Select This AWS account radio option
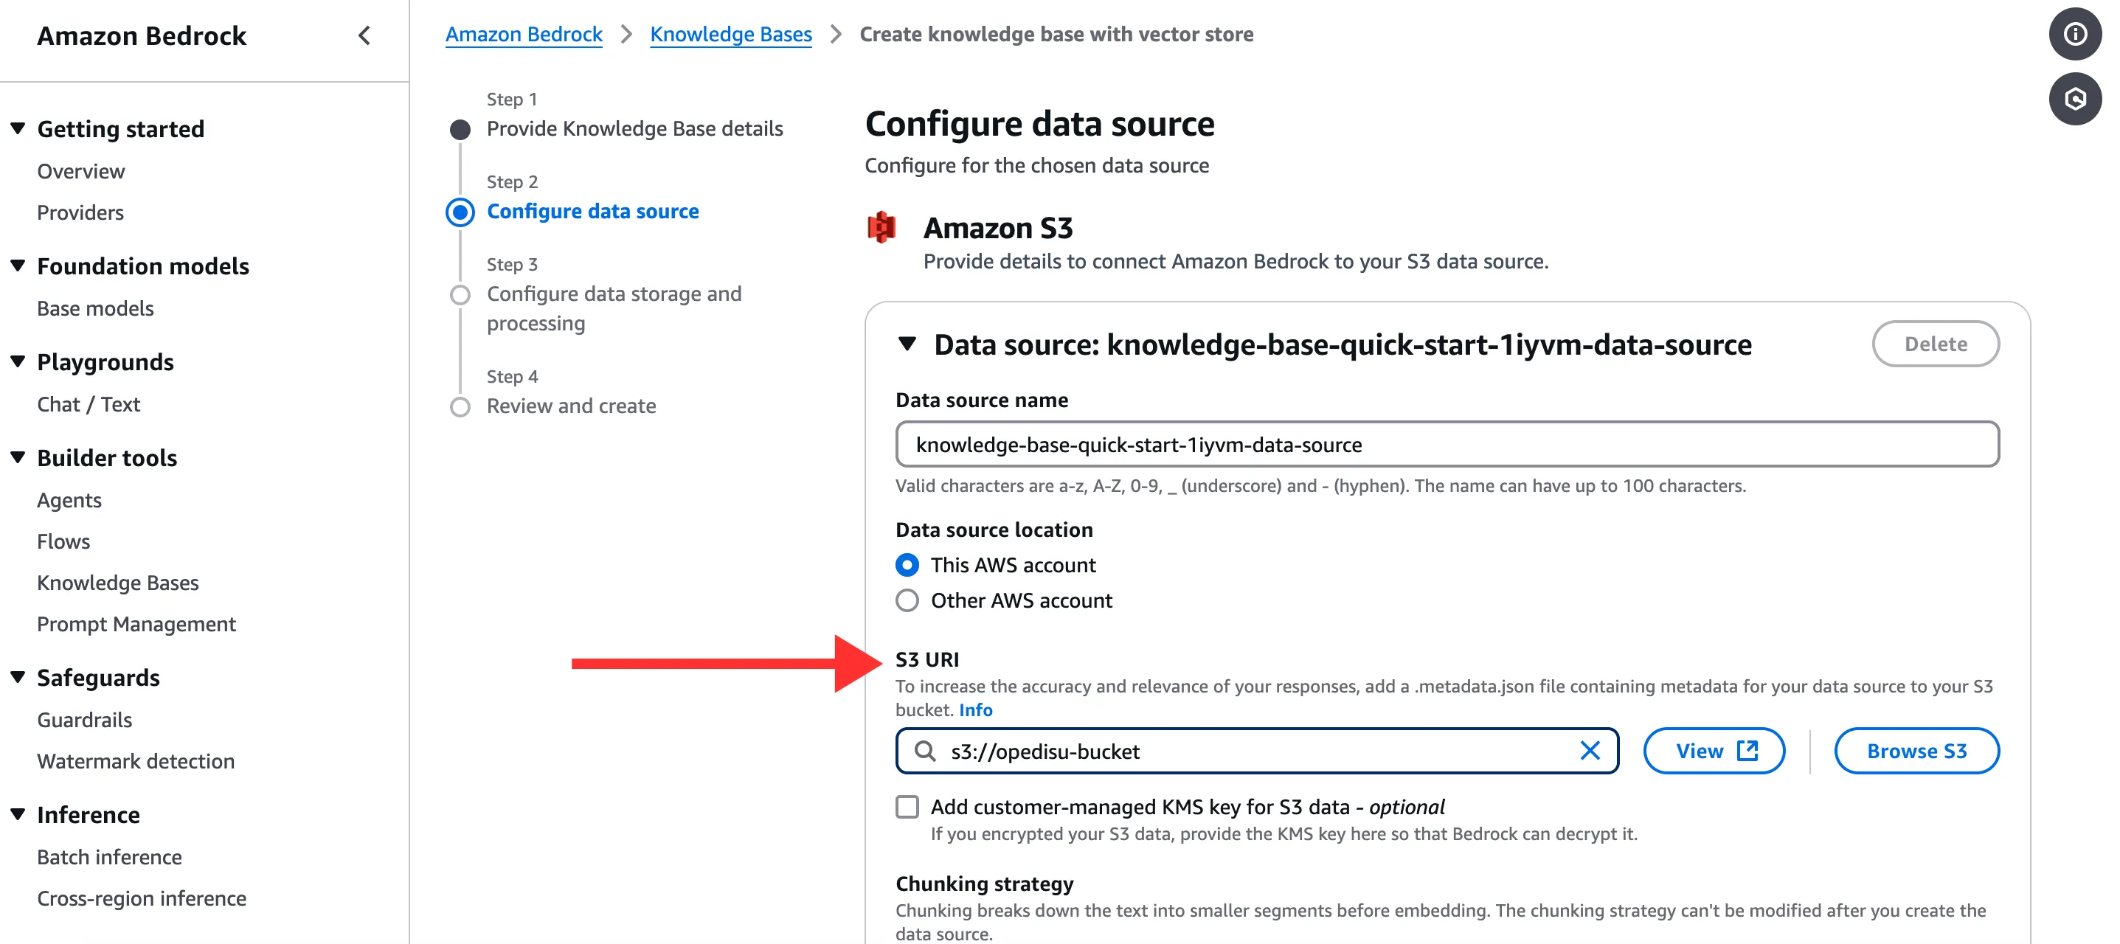The image size is (2120, 944). [907, 565]
